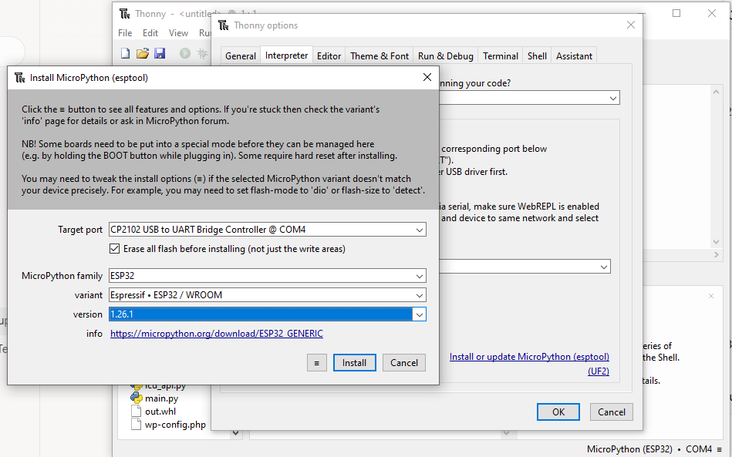Click the Run current script icon

click(x=185, y=53)
